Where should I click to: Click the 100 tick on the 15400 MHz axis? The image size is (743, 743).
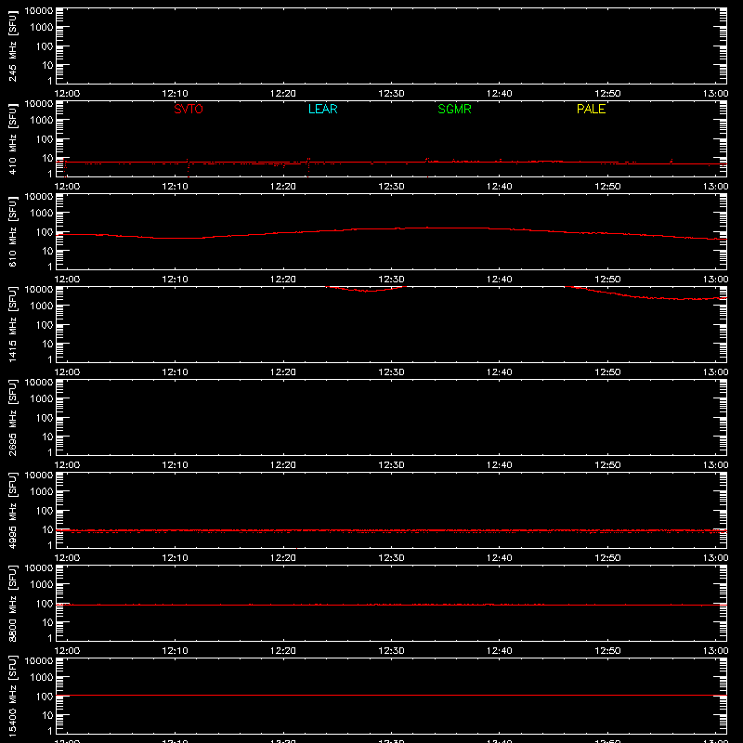pos(44,697)
